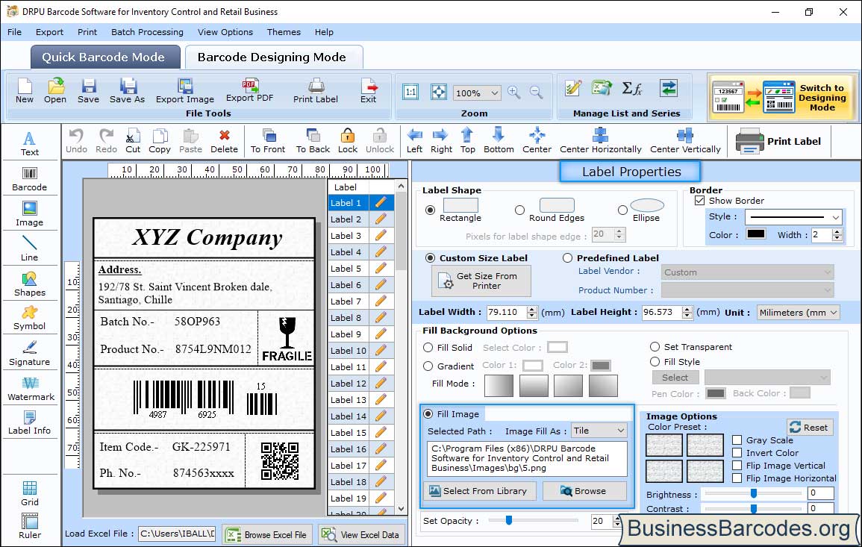Add a Watermark using sidebar tool
Image resolution: width=862 pixels, height=547 pixels.
pos(31,388)
